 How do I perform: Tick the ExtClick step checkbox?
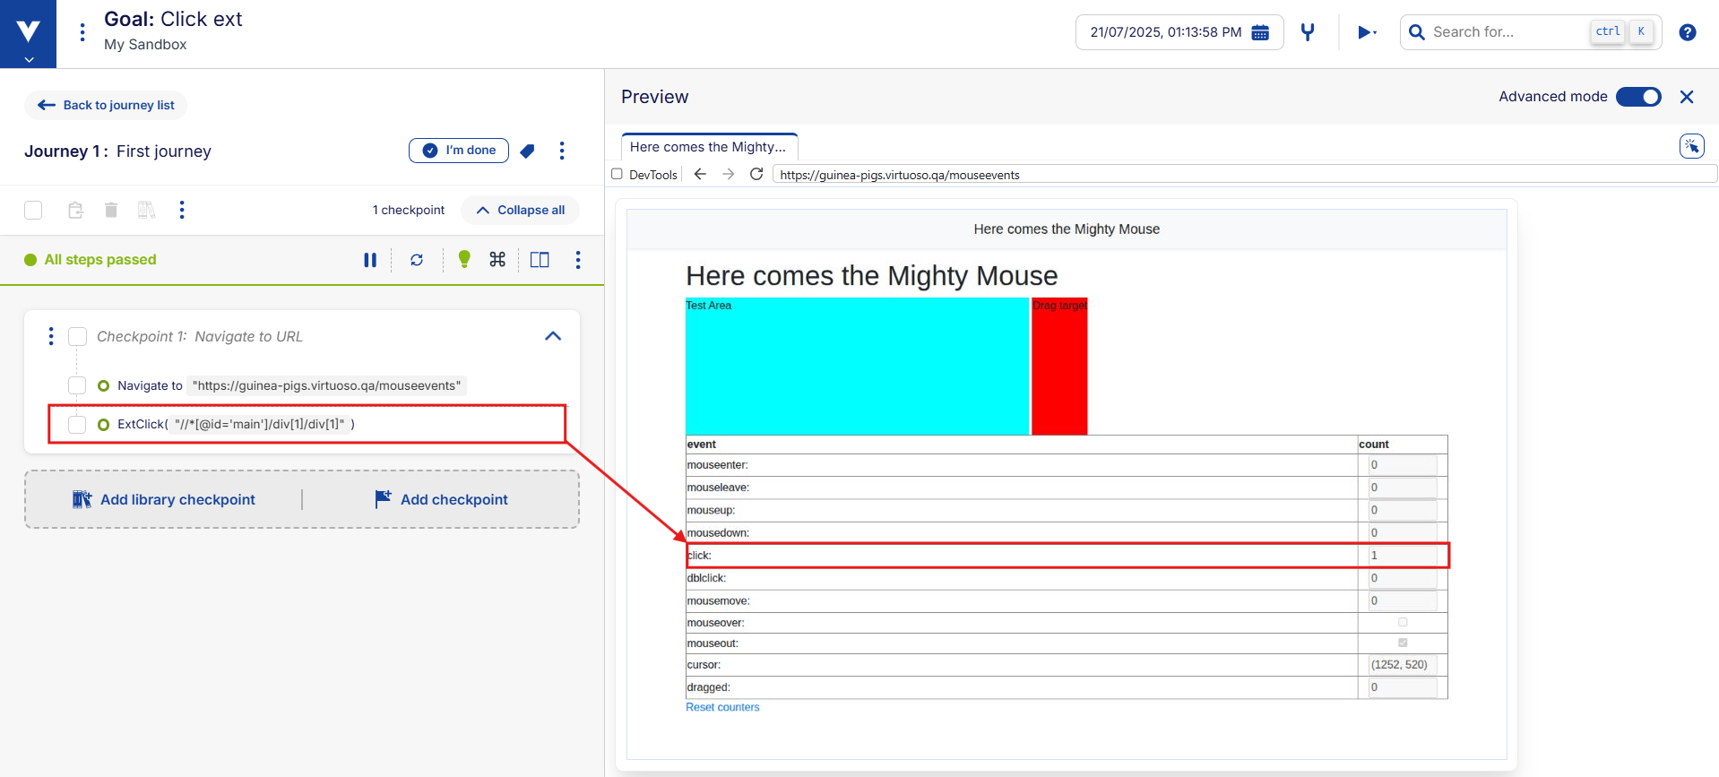point(78,424)
